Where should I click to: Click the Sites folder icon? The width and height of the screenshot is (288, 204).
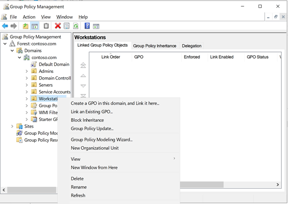pos(20,126)
